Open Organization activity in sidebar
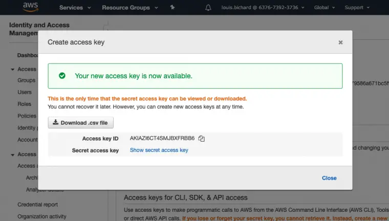The height and width of the screenshot is (221, 389). click(x=42, y=216)
